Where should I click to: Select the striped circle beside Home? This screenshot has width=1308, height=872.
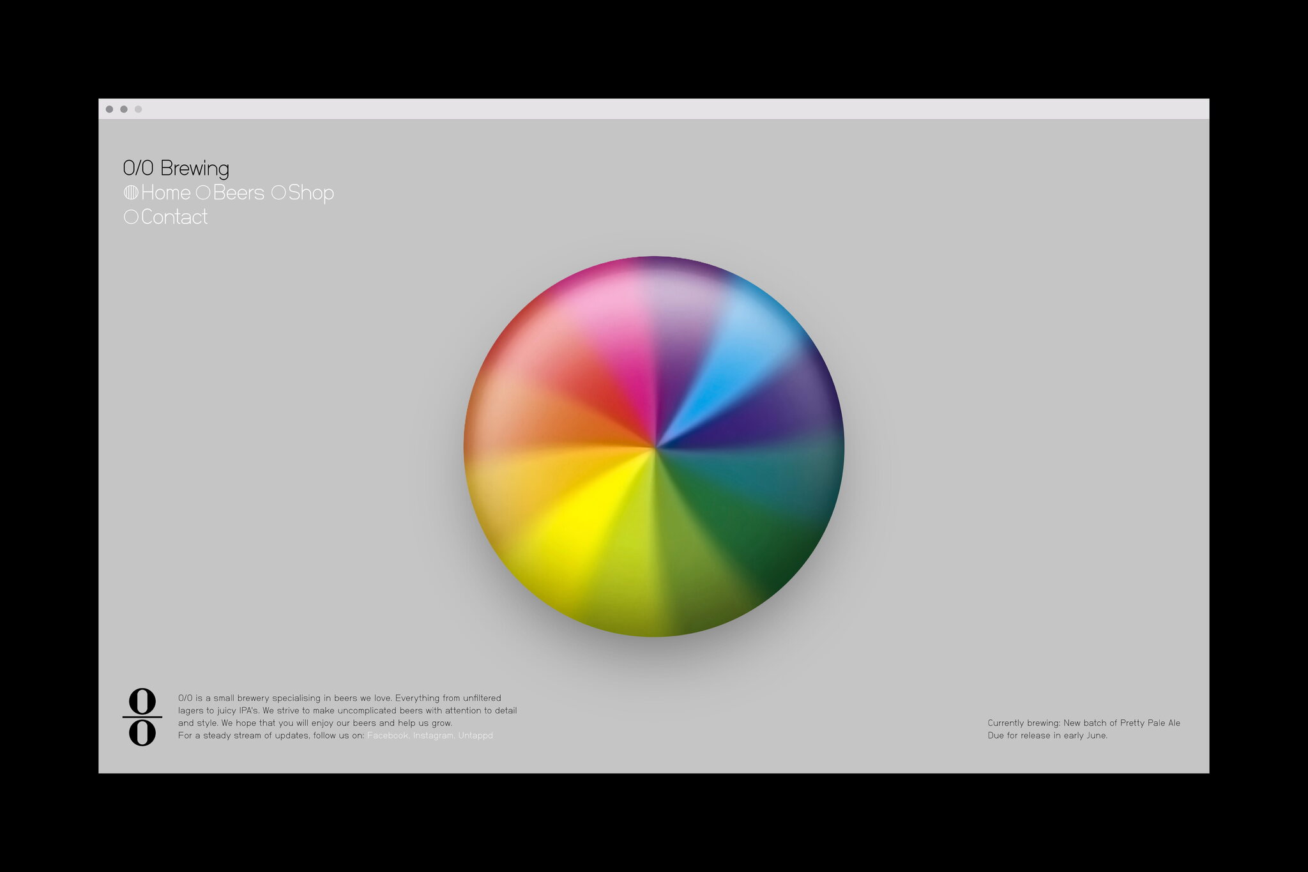[131, 192]
